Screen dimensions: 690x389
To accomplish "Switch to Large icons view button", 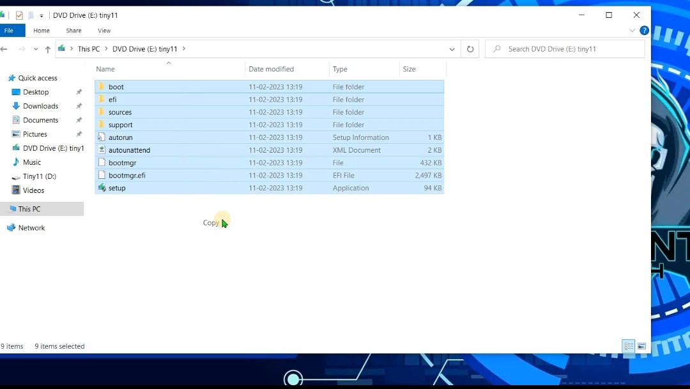I will (641, 346).
